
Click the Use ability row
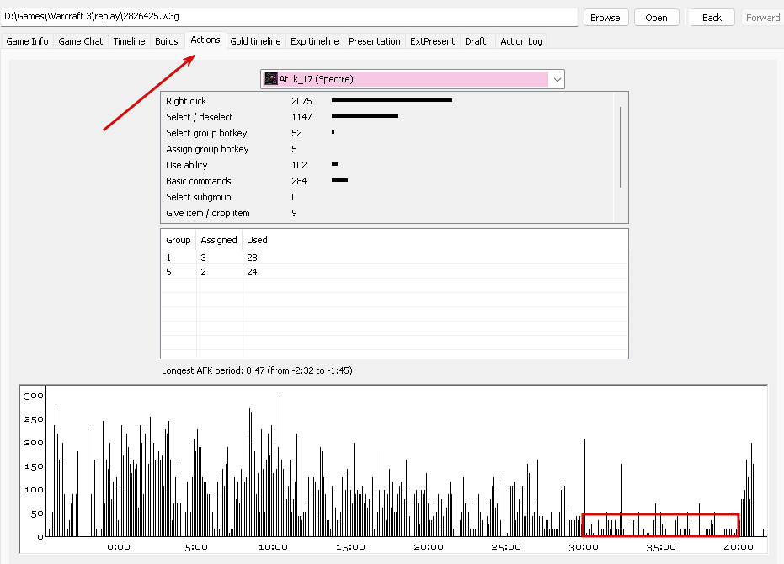click(x=387, y=165)
